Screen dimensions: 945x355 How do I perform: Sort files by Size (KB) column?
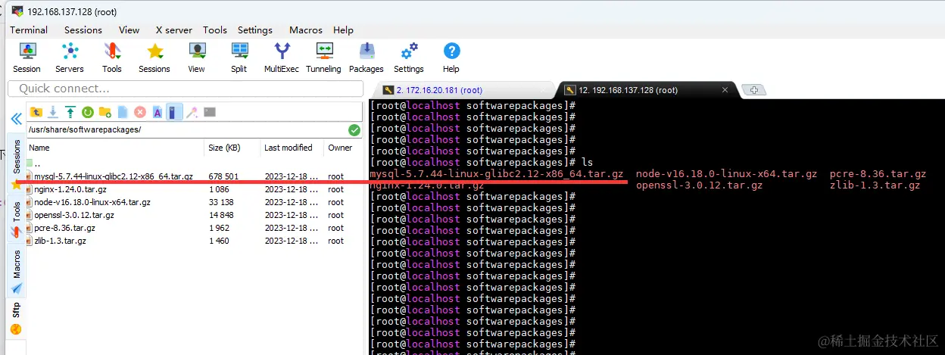click(x=232, y=148)
